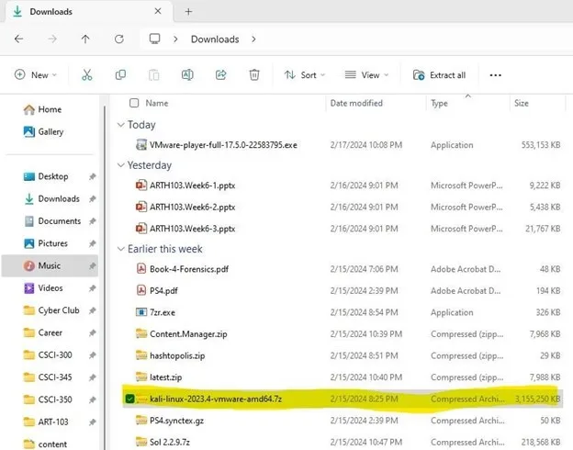Go back with the left arrow
Image resolution: width=573 pixels, height=450 pixels.
click(x=18, y=39)
